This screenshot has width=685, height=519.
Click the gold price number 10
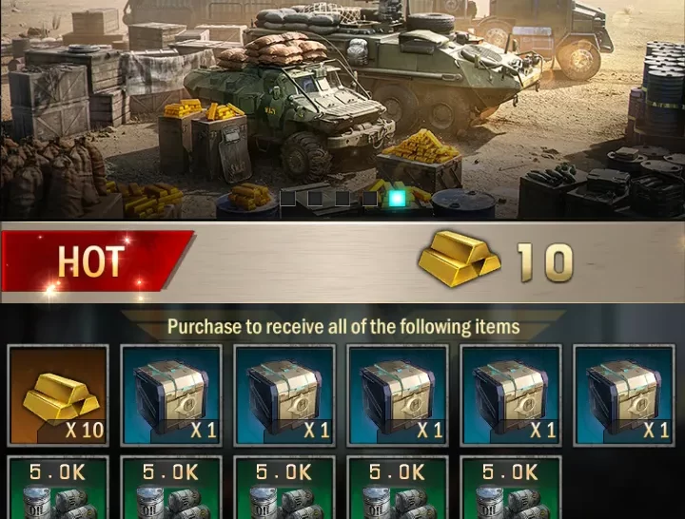click(x=545, y=262)
